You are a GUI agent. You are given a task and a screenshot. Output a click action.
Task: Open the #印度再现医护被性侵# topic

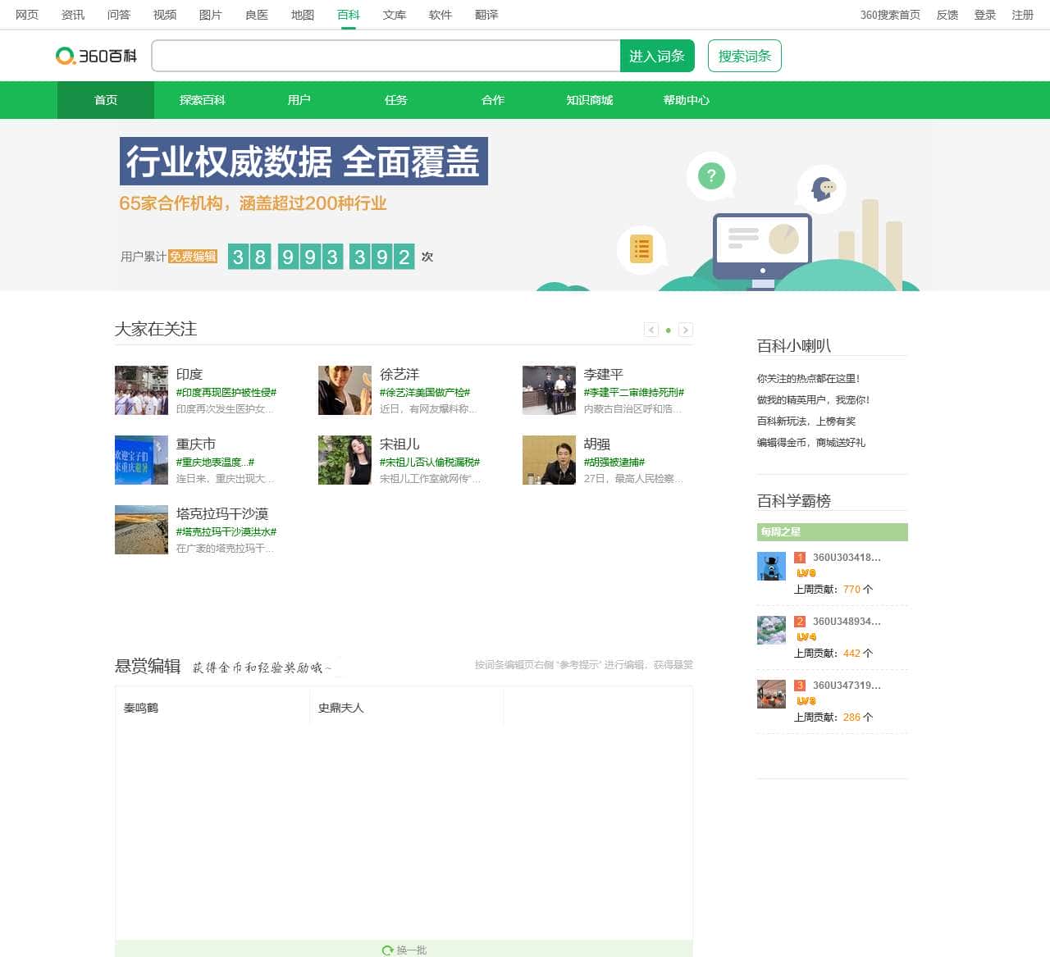(226, 393)
